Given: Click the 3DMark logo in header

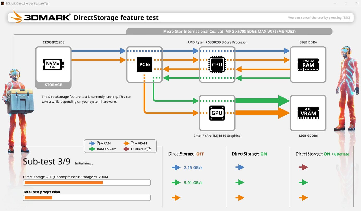Looking at the screenshot, I should (41, 17).
